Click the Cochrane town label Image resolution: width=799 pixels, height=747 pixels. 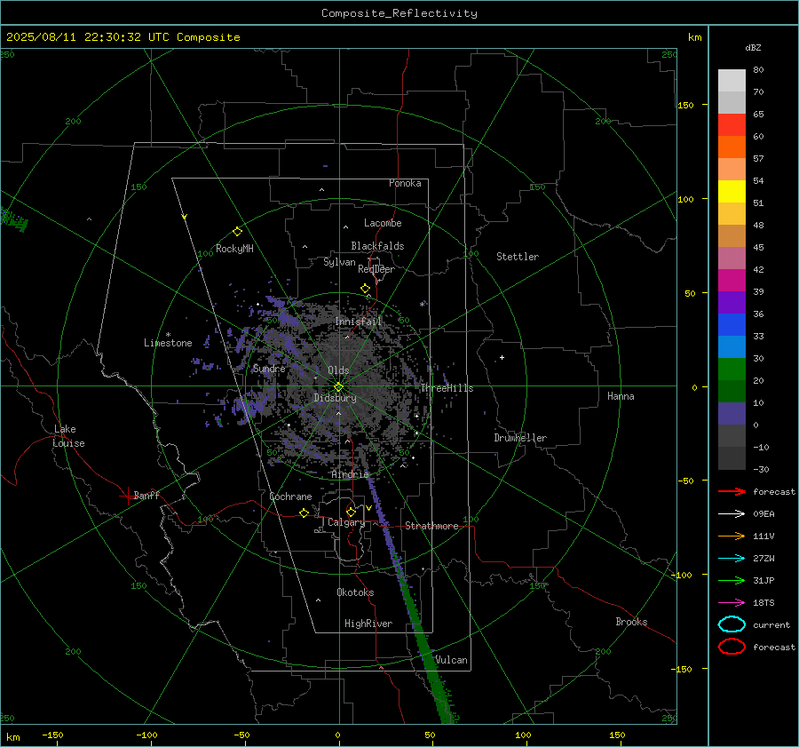[x=290, y=497]
